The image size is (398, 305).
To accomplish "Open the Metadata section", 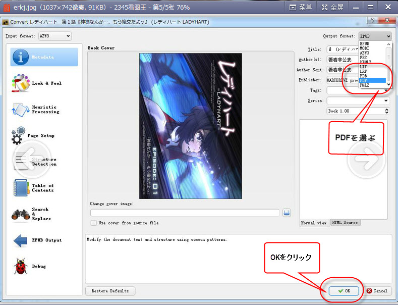I will [44, 57].
